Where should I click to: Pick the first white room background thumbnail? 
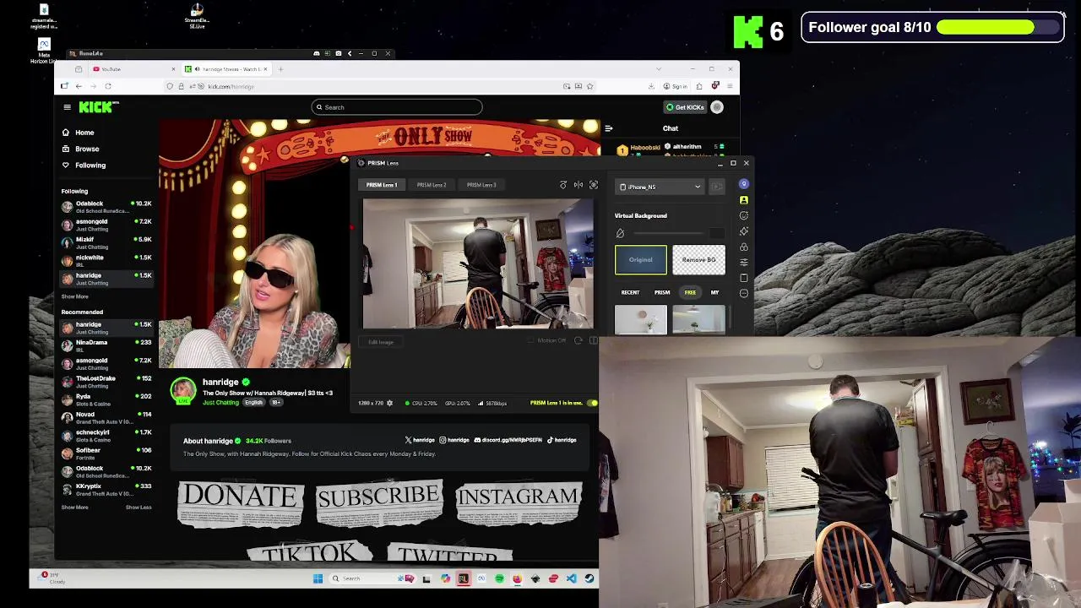tap(641, 320)
